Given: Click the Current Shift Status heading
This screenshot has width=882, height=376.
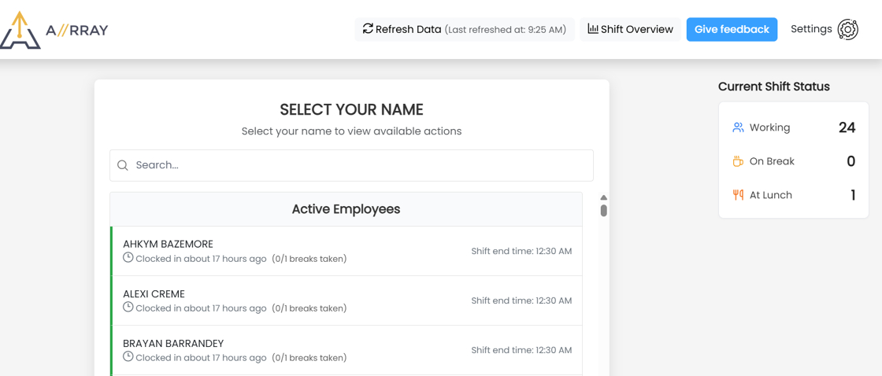Looking at the screenshot, I should tap(774, 87).
